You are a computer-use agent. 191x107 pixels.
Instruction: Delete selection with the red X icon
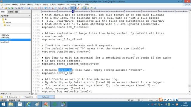coord(38,8)
